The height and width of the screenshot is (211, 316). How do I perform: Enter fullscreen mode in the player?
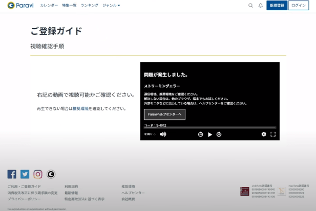click(x=273, y=134)
